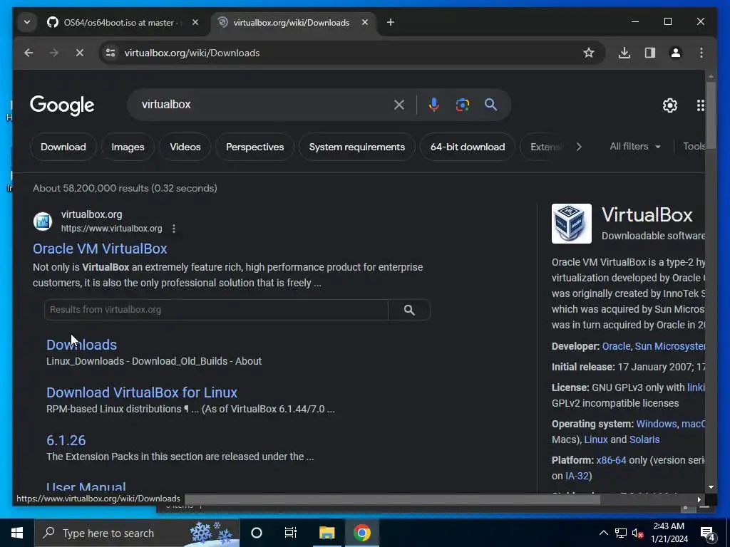Click the horizontal scrollbar right arrow
The height and width of the screenshot is (547, 730).
coord(699,499)
